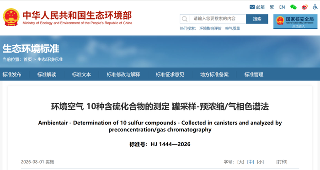The height and width of the screenshot is (170, 320).
Task: Set font size to small [小]
Action: 260,162
